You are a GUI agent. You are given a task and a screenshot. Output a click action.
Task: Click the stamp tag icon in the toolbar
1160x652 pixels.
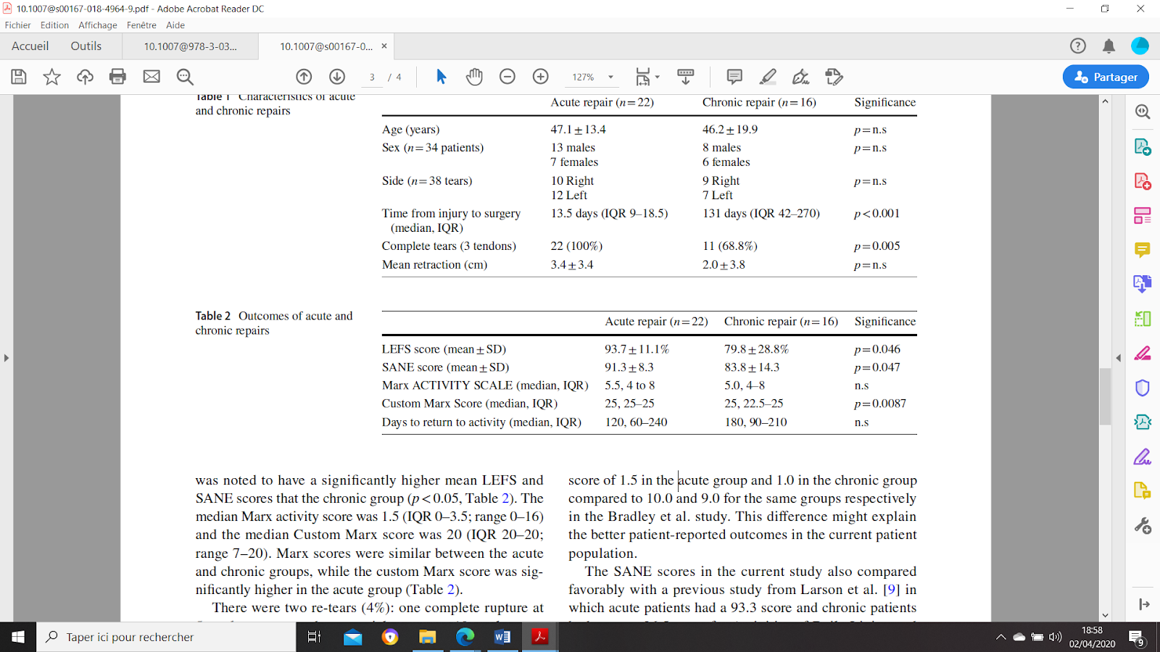coord(834,77)
